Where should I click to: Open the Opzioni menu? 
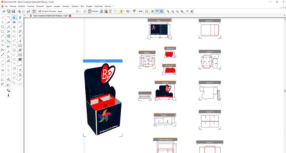coord(49,6)
